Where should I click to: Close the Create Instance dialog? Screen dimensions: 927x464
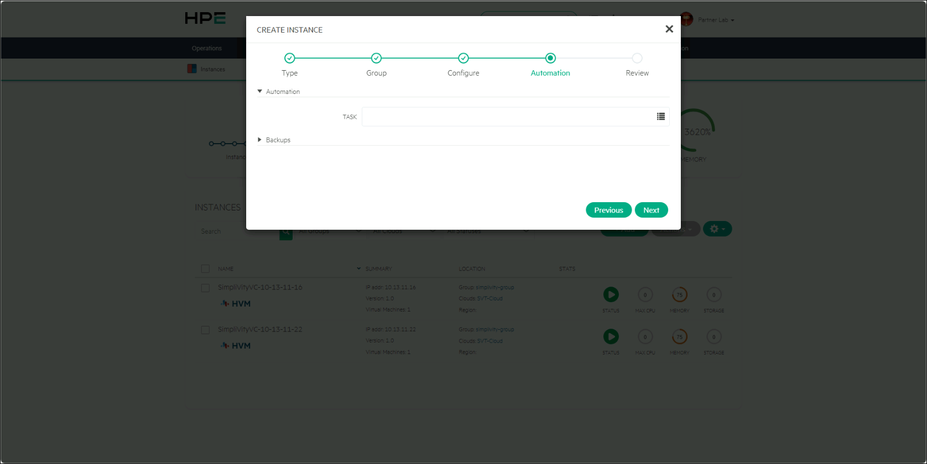(x=669, y=29)
